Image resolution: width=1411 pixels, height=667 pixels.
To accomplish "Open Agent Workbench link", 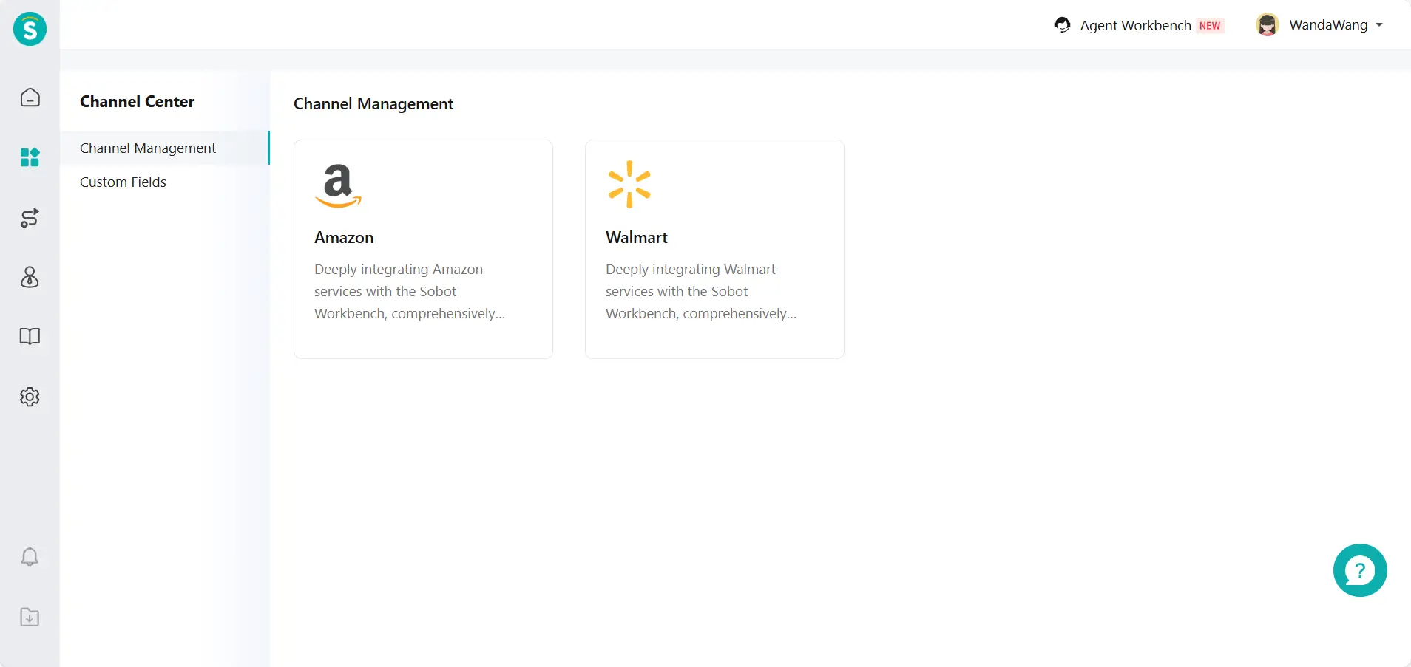I will pos(1135,25).
